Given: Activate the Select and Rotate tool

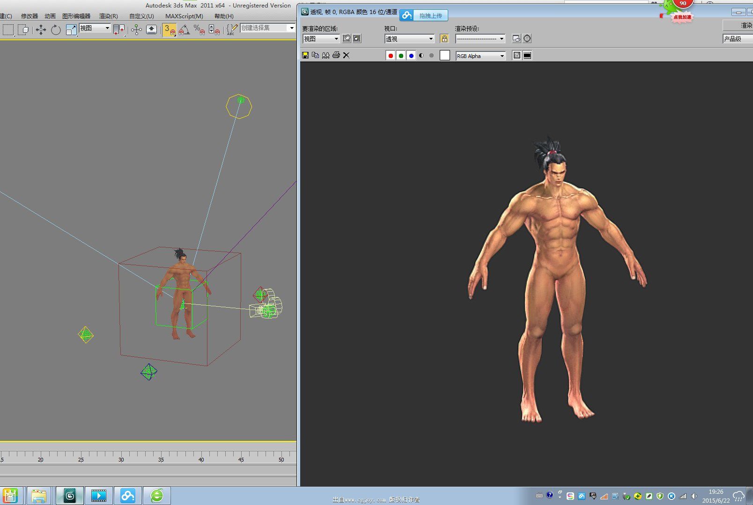Looking at the screenshot, I should (56, 30).
